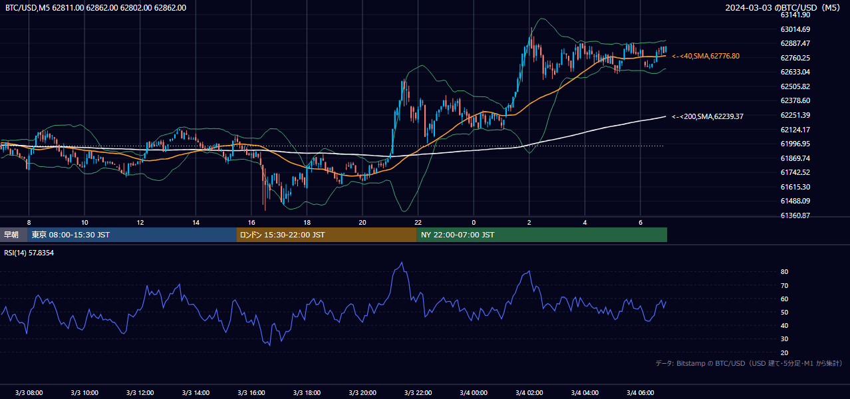Screen dimensions: 850x399
Task: Click the hour label 22 under the price chart
Action: coord(418,222)
